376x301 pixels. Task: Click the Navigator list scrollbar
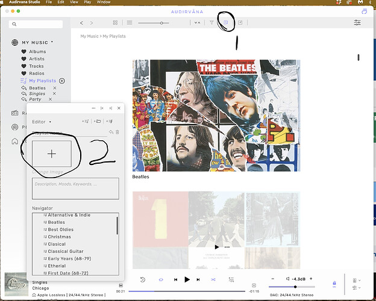point(117,226)
